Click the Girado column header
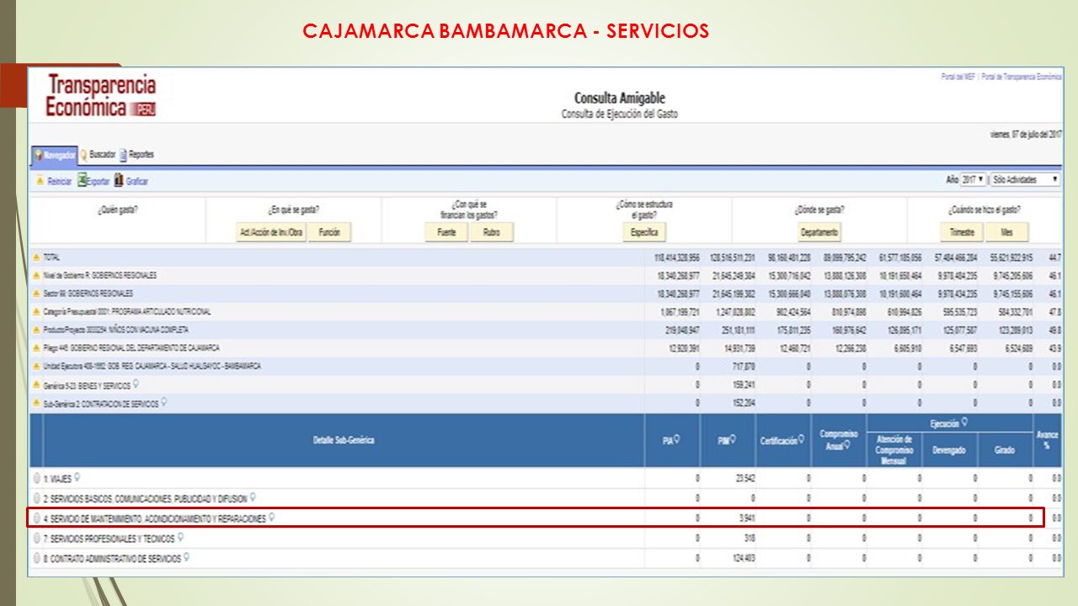This screenshot has width=1078, height=606. point(1005,450)
